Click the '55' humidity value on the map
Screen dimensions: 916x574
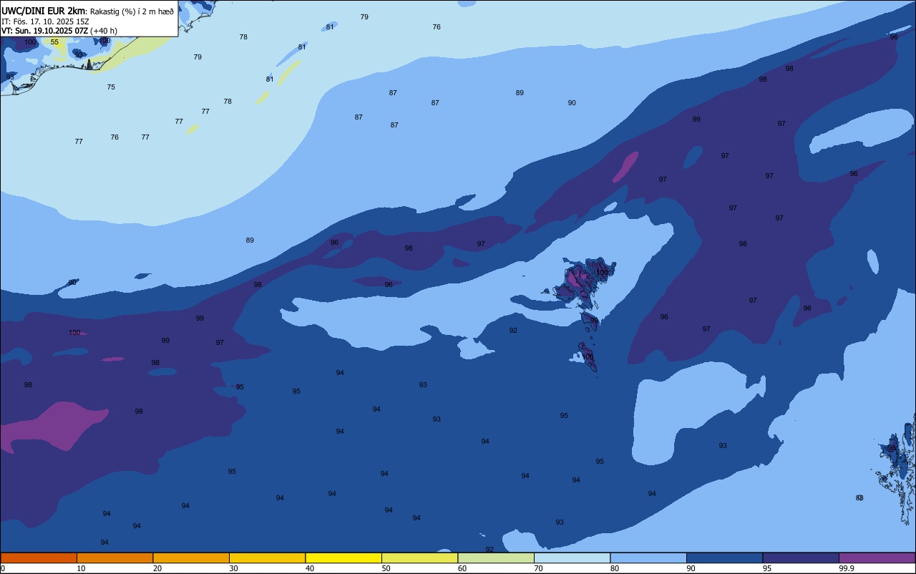pyautogui.click(x=54, y=42)
